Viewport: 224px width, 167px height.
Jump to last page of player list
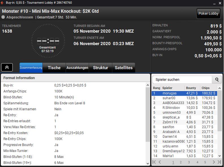click(219, 162)
